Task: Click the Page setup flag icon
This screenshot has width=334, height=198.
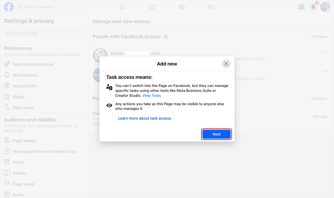Action: click(x=7, y=184)
